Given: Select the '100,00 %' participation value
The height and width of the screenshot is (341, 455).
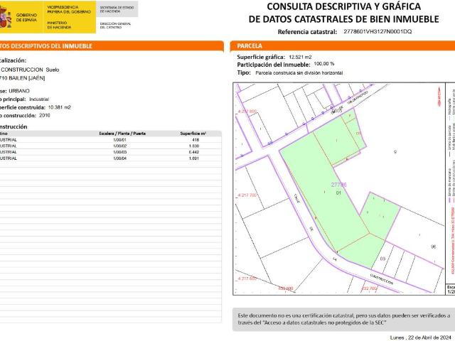Looking at the screenshot, I should [324, 64].
